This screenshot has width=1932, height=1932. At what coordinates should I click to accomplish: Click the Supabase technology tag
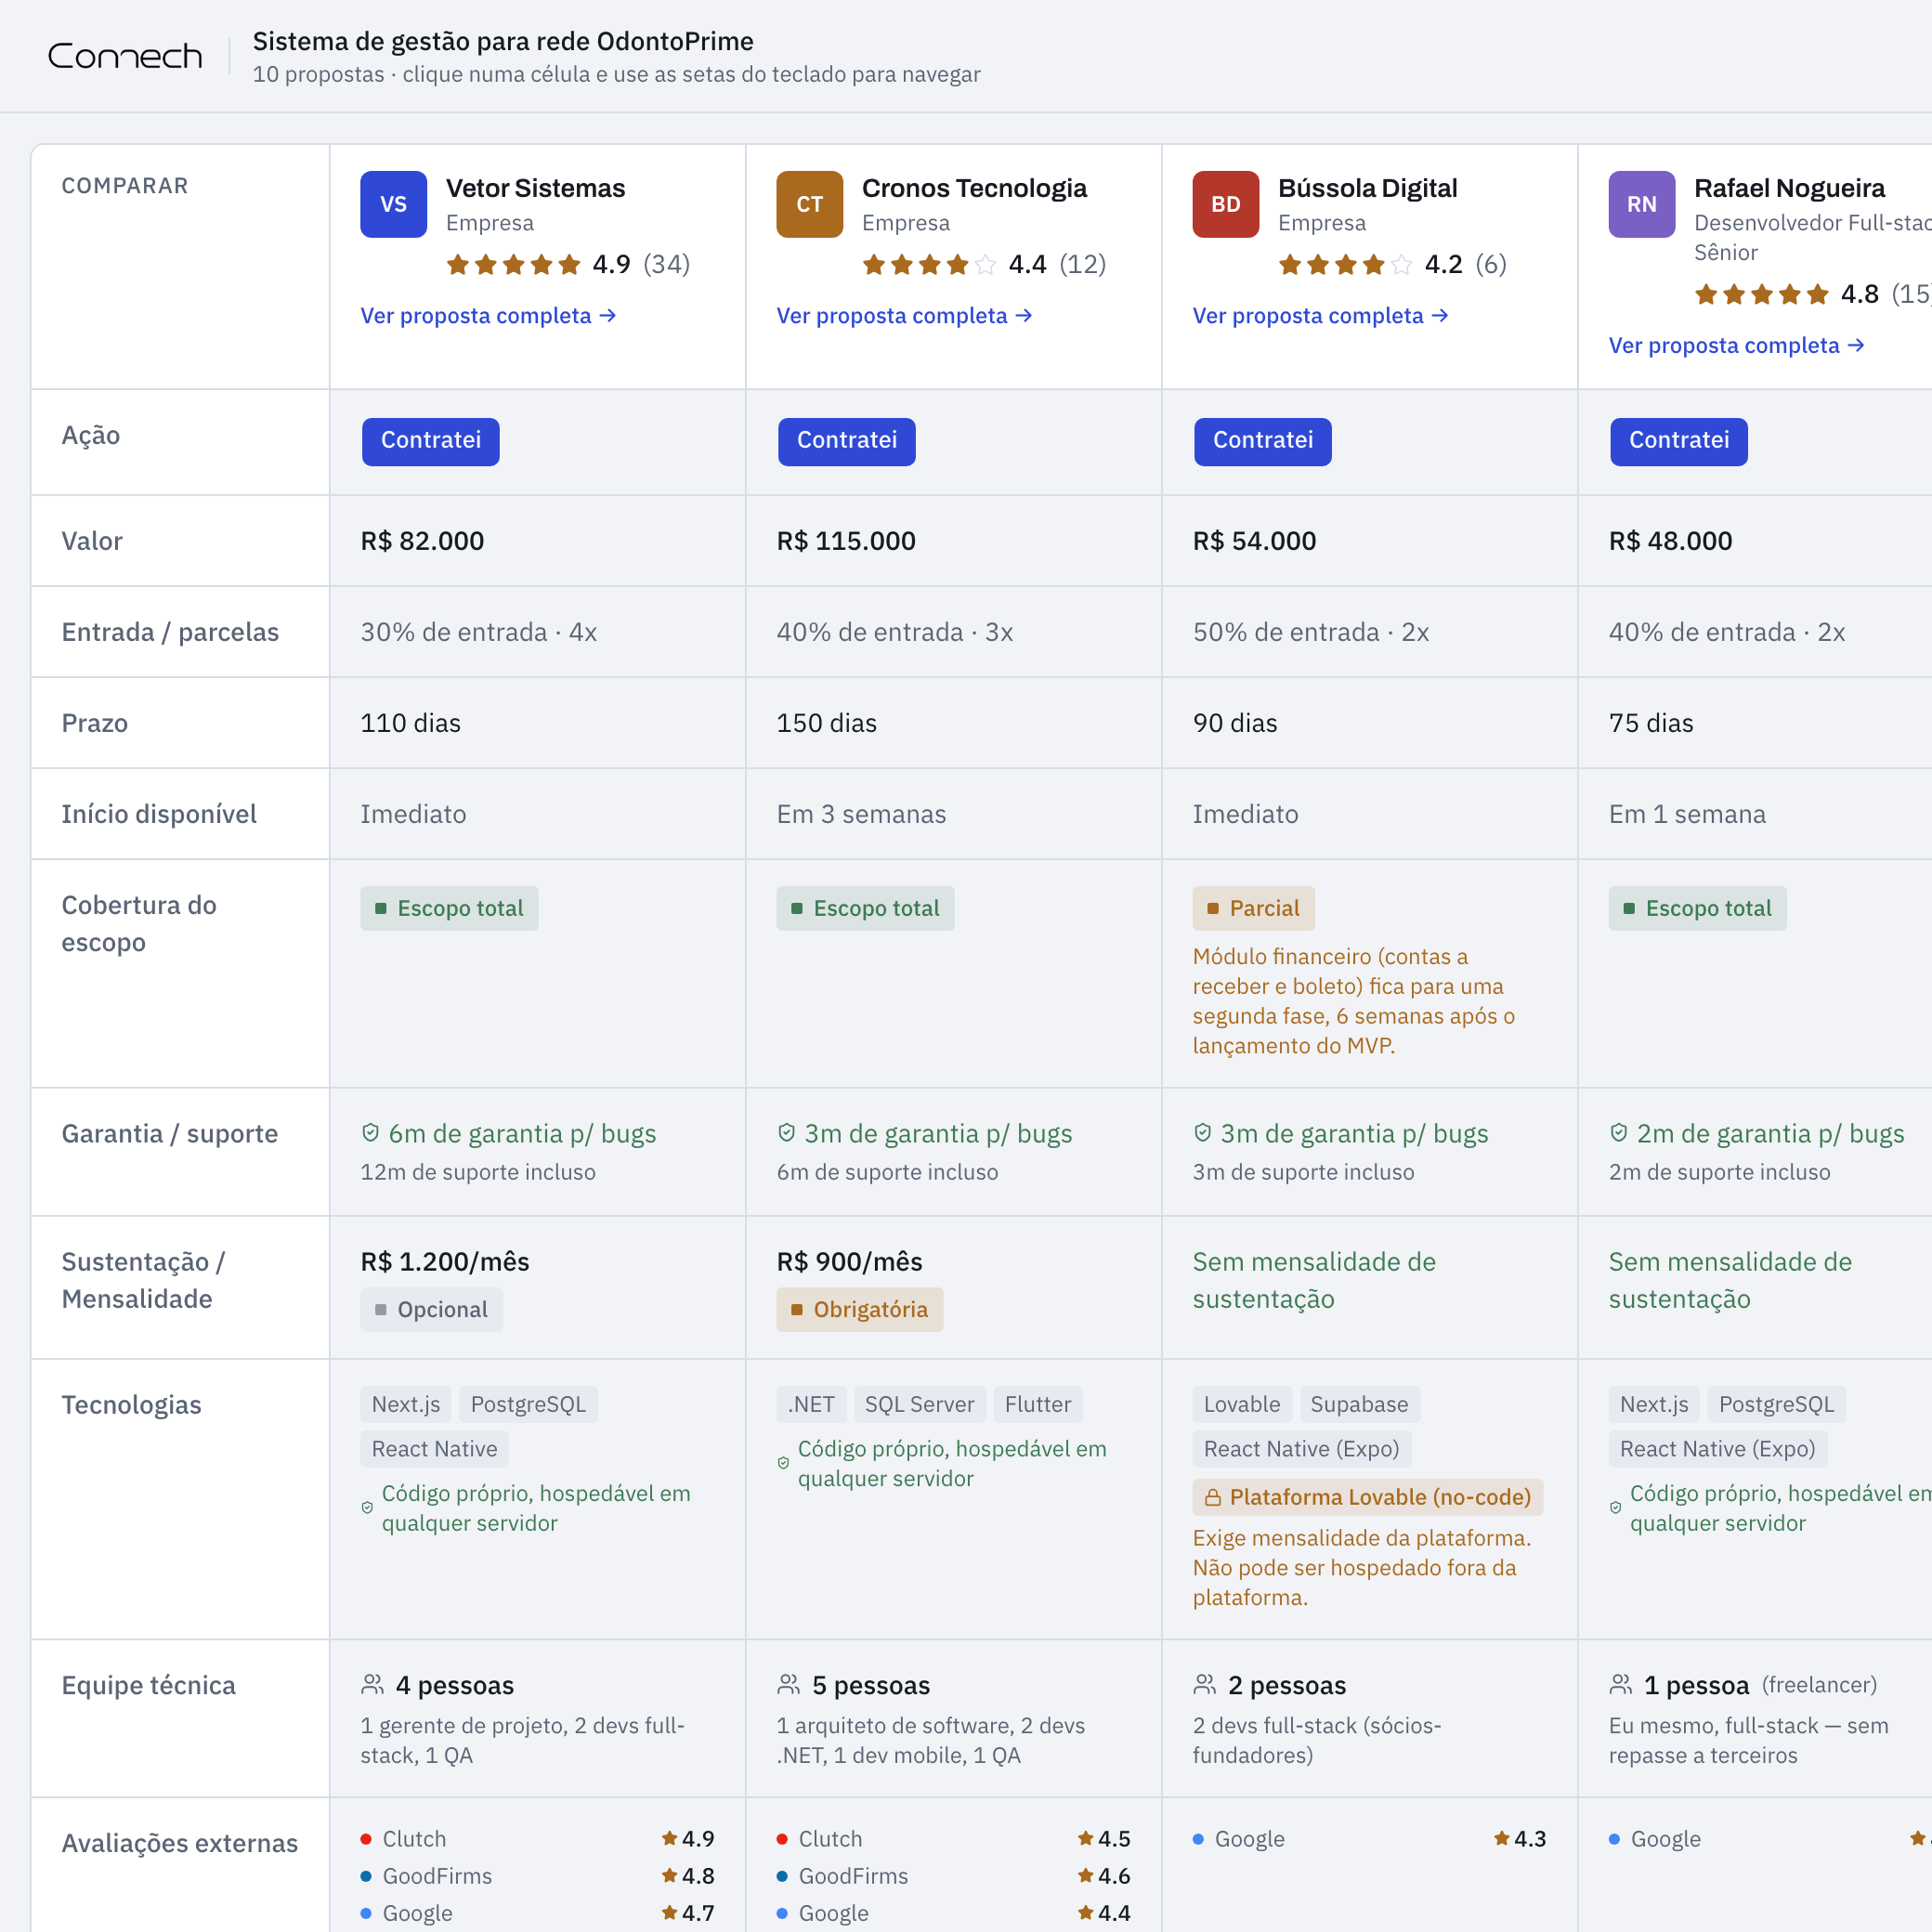1359,1404
